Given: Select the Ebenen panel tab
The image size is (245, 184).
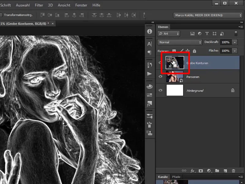Looking at the screenshot, I should coord(163,27).
